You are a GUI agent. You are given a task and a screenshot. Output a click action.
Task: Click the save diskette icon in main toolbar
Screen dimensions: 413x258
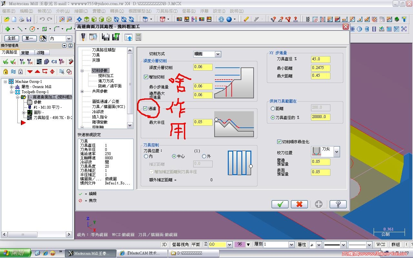[x=29, y=19]
